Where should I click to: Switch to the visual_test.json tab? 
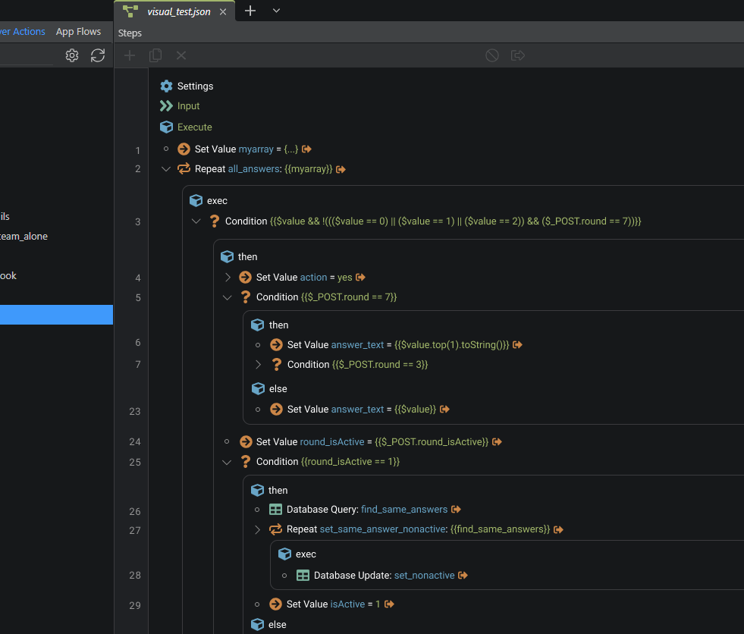point(178,11)
